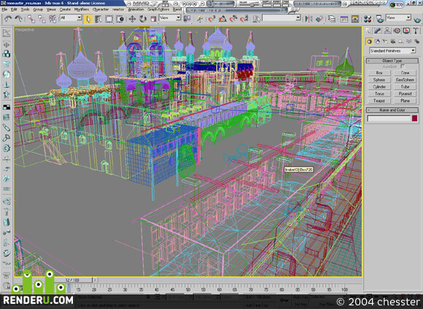This screenshot has width=423, height=309.
Task: Choose the Rectangular Selection Region tool
Action: point(109,19)
